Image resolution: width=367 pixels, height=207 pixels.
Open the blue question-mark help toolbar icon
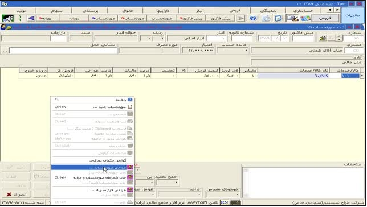click(253, 18)
